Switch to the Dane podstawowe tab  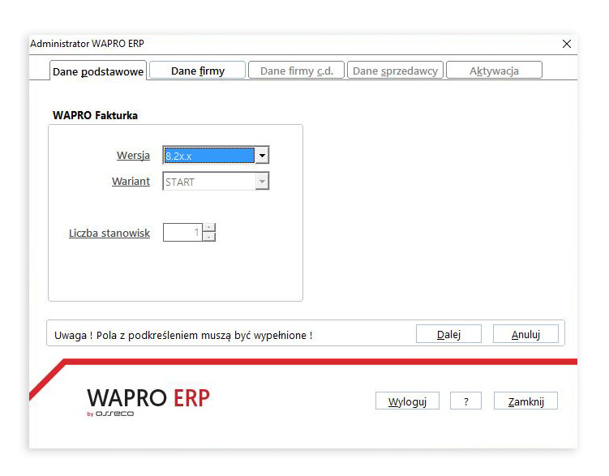[98, 71]
